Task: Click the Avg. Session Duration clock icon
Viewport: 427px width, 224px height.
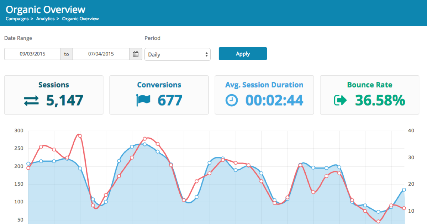Action: [x=231, y=101]
